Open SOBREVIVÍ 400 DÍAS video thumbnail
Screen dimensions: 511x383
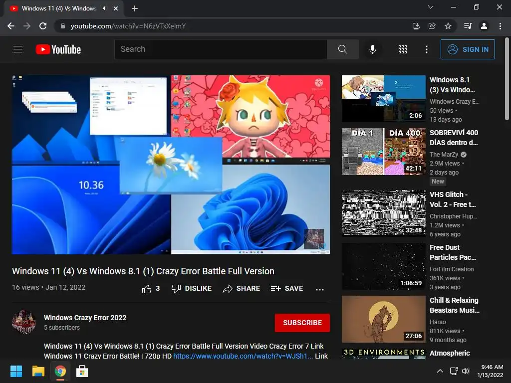[x=384, y=152]
